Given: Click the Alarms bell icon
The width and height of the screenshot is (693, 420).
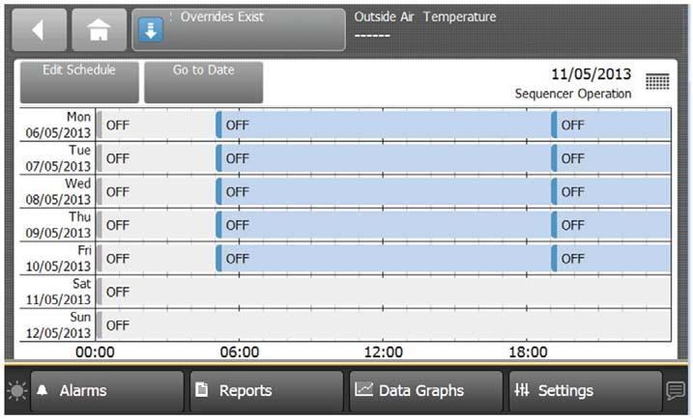Looking at the screenshot, I should (x=43, y=391).
